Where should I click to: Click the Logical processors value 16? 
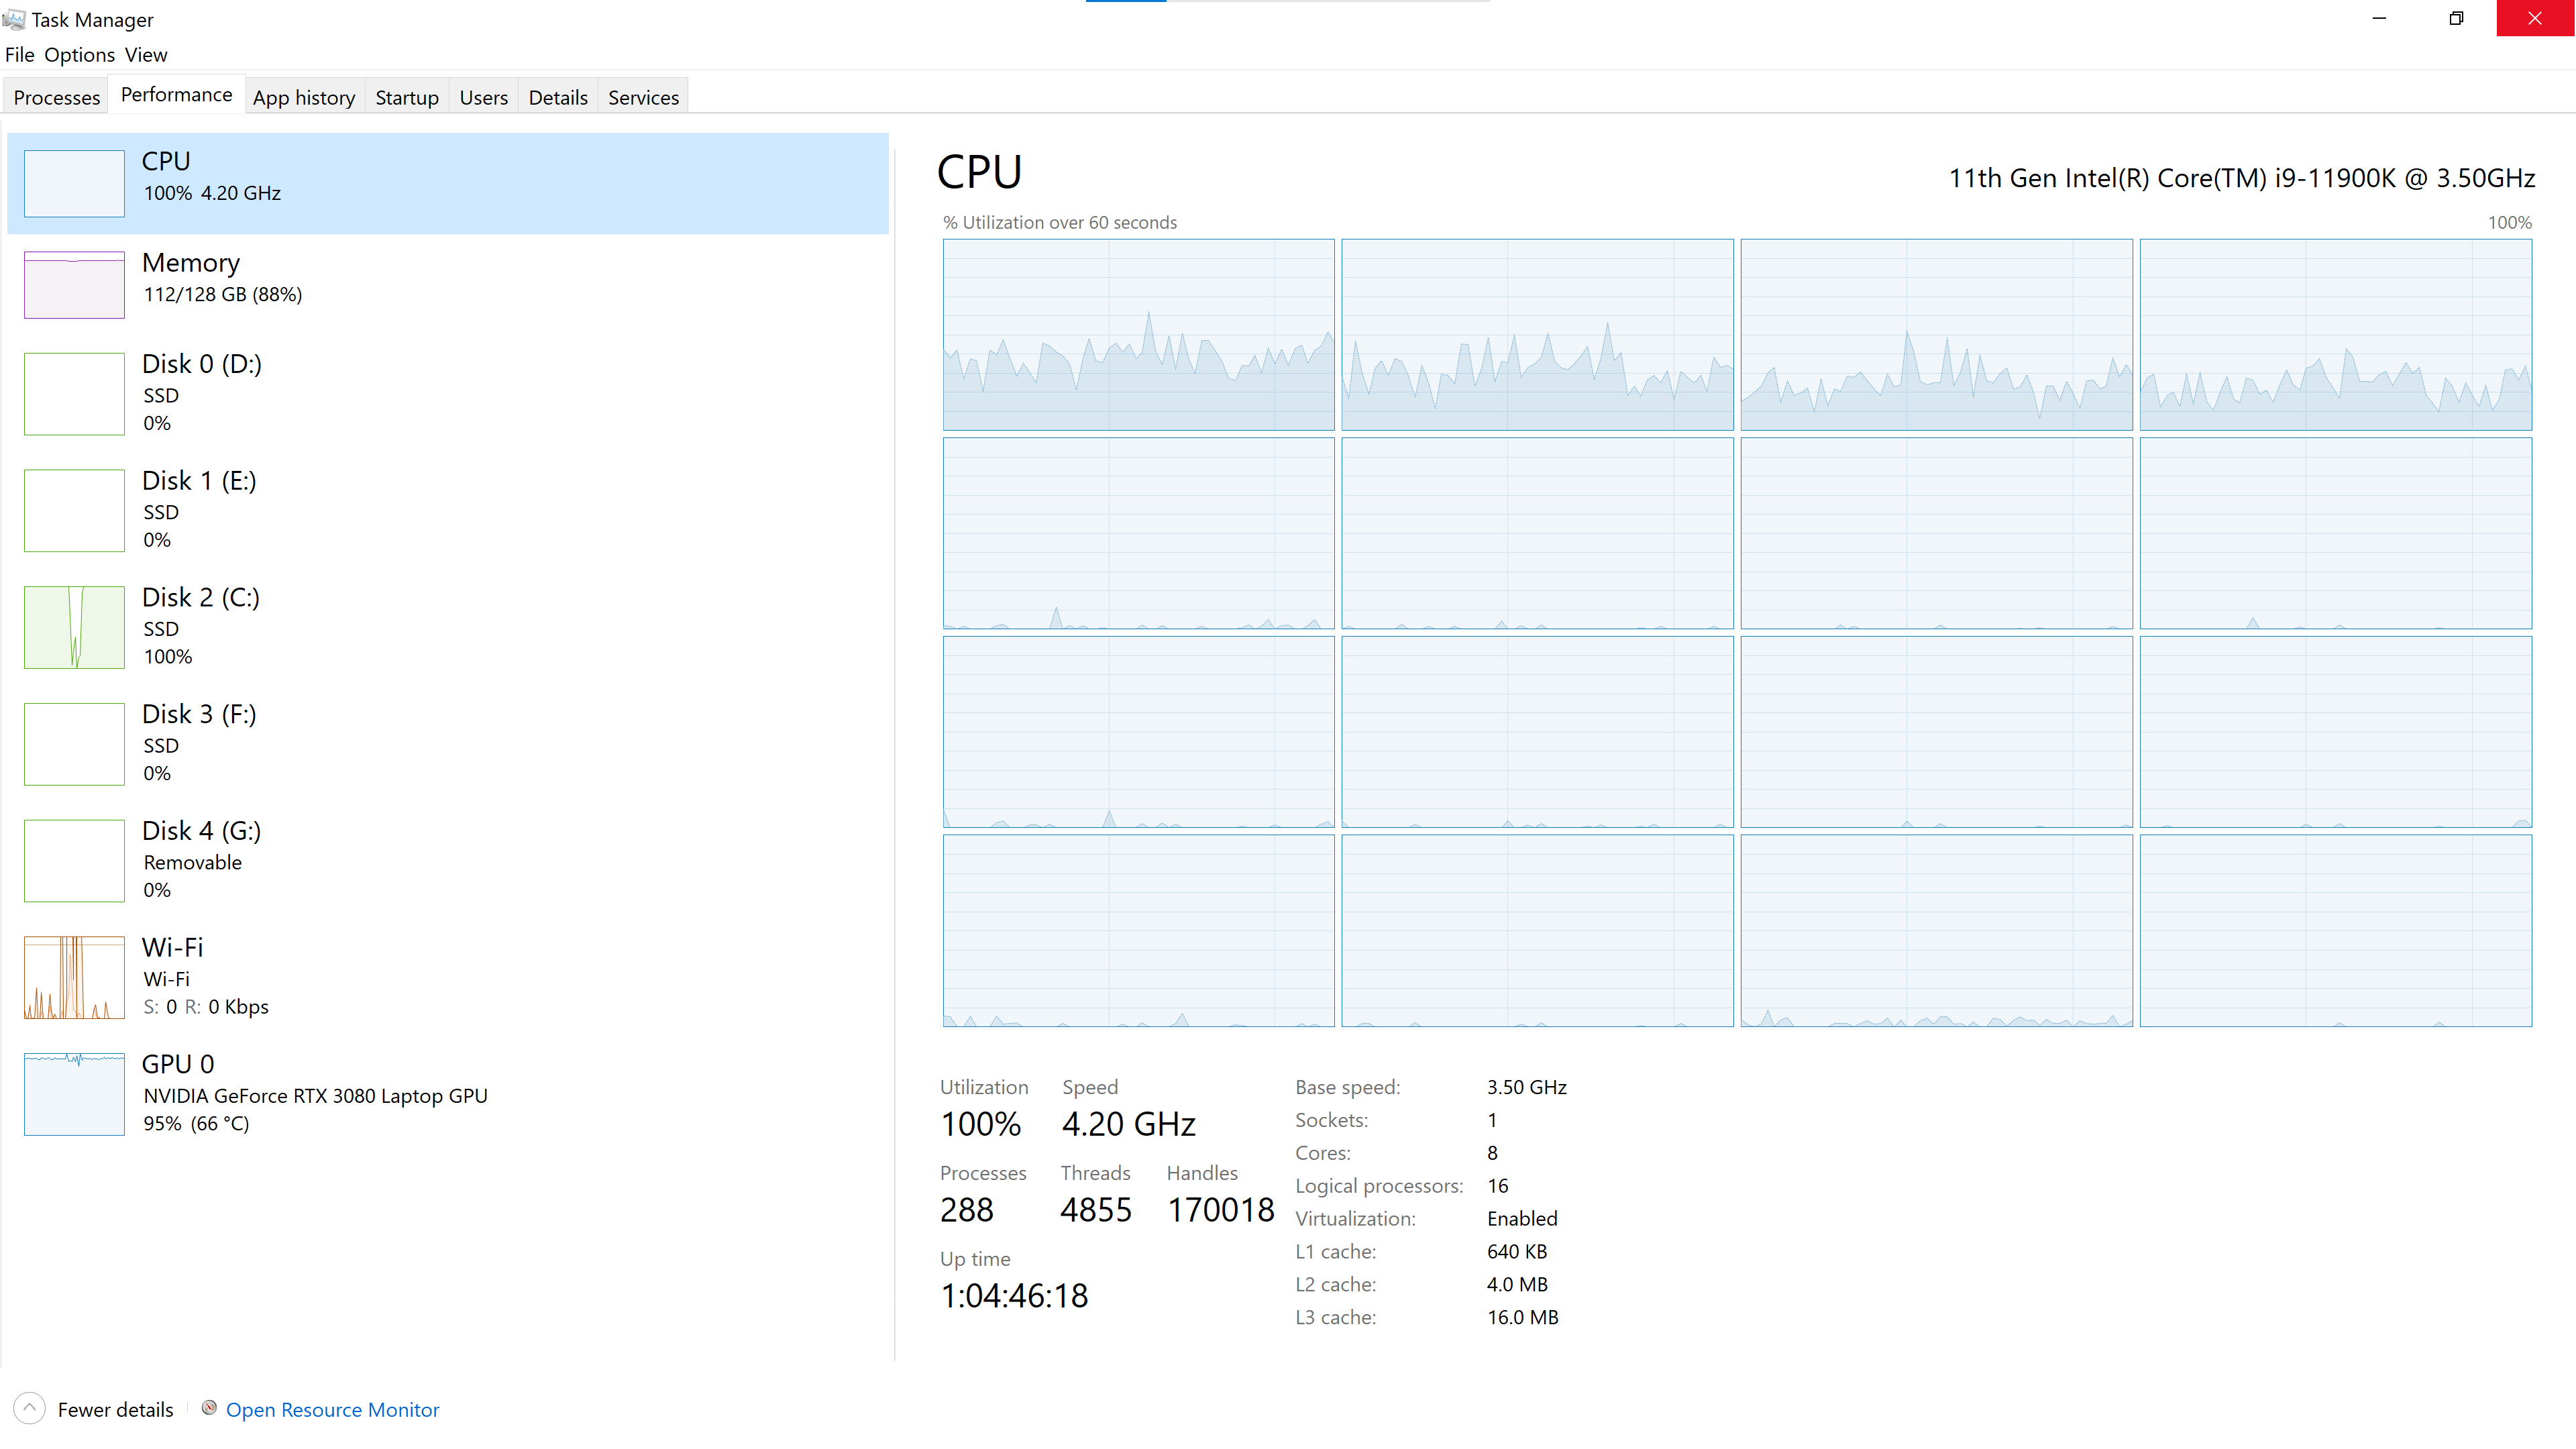(x=1497, y=1186)
